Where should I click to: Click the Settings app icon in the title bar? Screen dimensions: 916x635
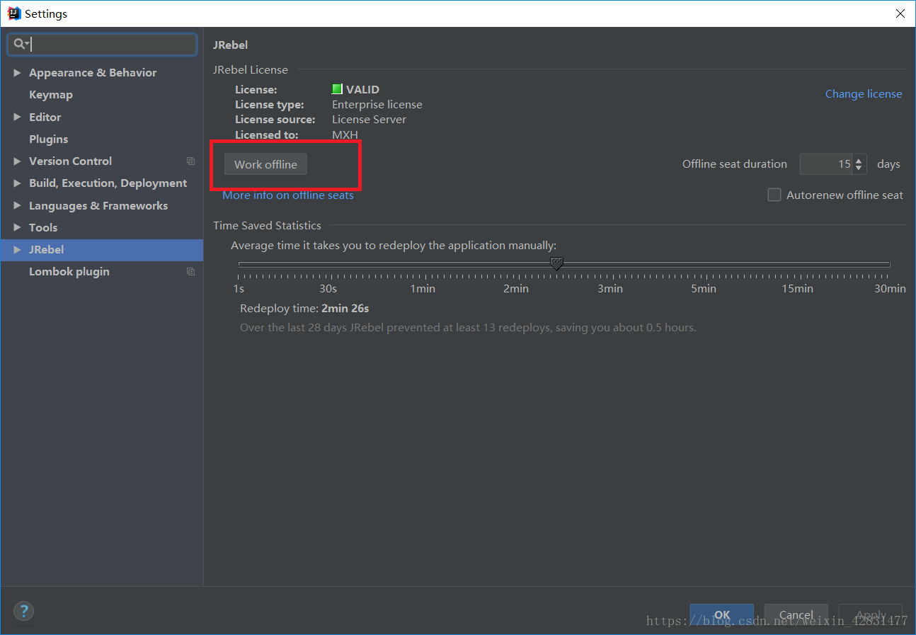tap(13, 13)
